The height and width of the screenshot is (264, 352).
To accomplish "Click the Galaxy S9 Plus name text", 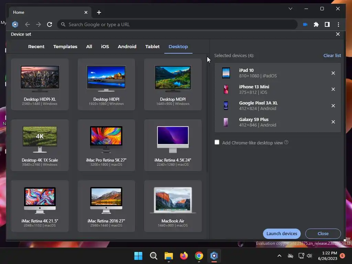I will 254,119.
